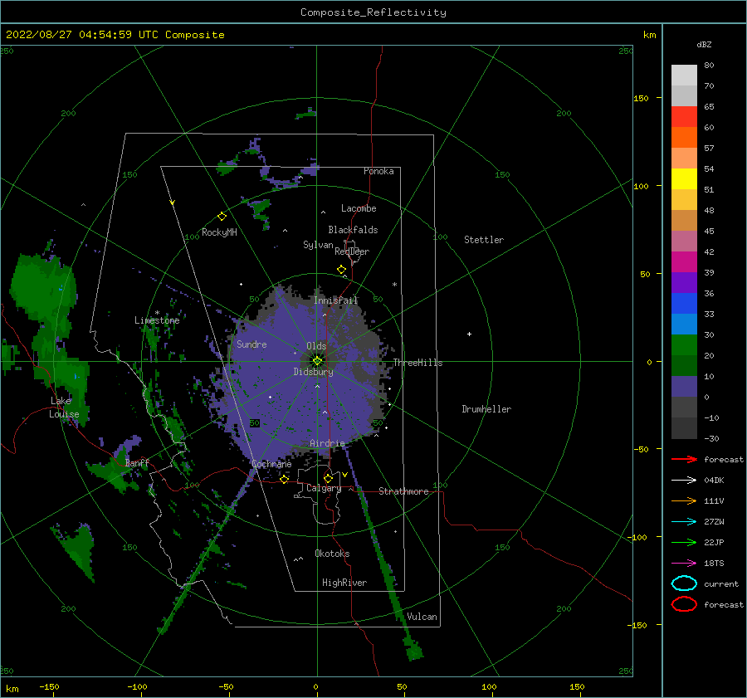Click the Okotoks town label
This screenshot has width=747, height=698.
(332, 554)
